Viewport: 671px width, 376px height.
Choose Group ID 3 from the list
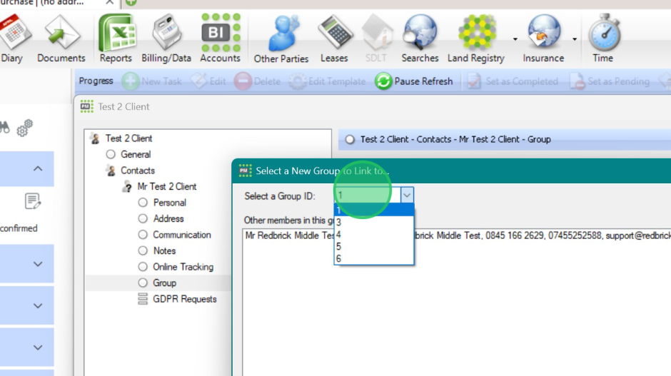(374, 222)
